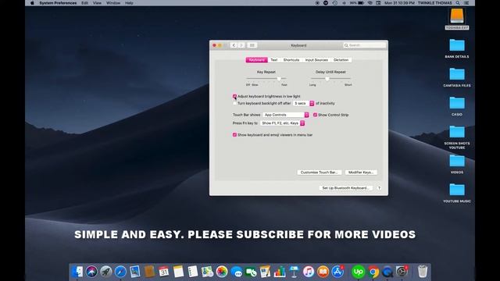Switch to the Dictation tab
500x281 pixels.
(x=341, y=60)
